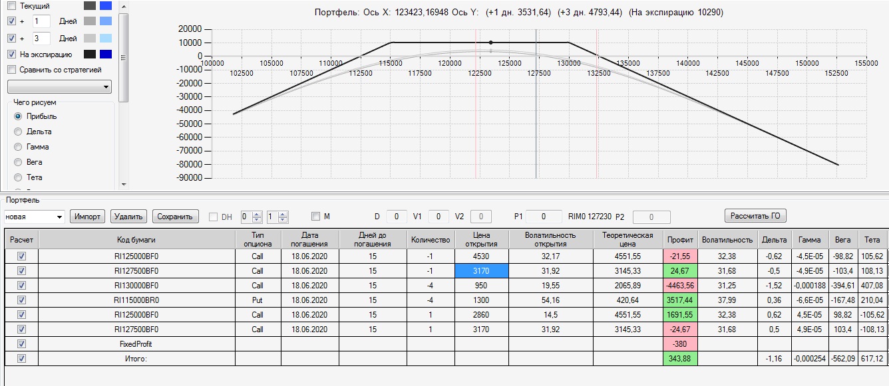The width and height of the screenshot is (889, 386).
Task: Click the highlighted 3170 opening price cell
Action: pos(482,270)
